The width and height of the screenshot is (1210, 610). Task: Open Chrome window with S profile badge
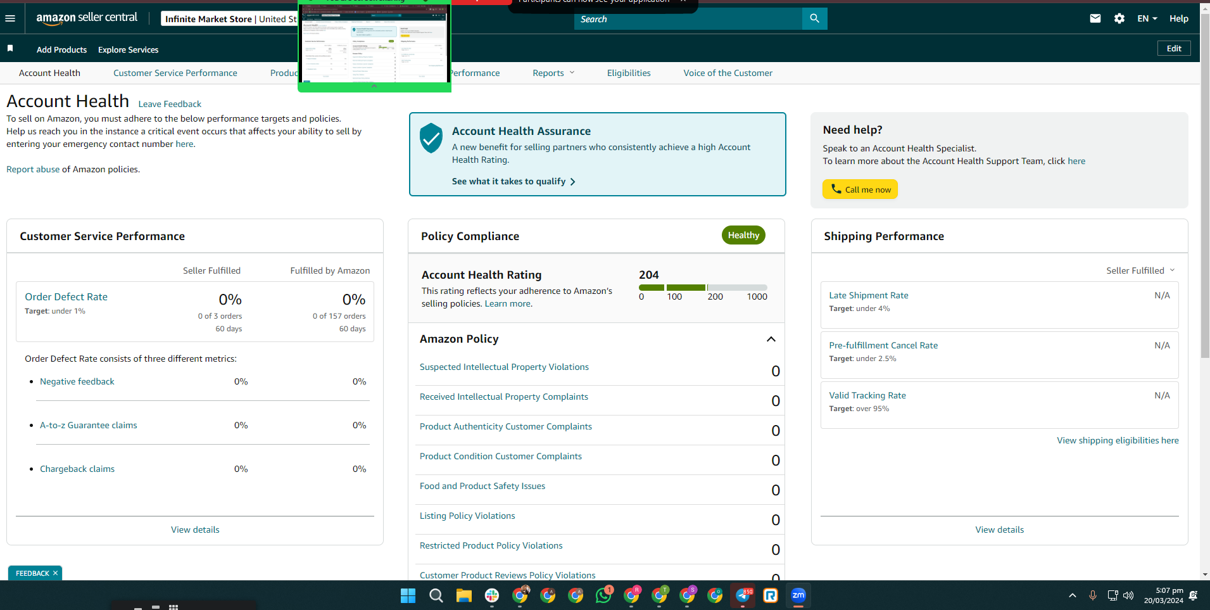click(x=688, y=595)
